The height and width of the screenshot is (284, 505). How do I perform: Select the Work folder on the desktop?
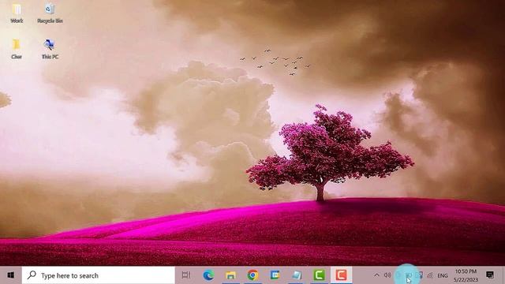click(17, 13)
